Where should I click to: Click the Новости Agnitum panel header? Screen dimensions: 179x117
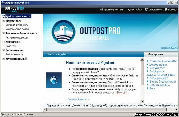pos(94,55)
